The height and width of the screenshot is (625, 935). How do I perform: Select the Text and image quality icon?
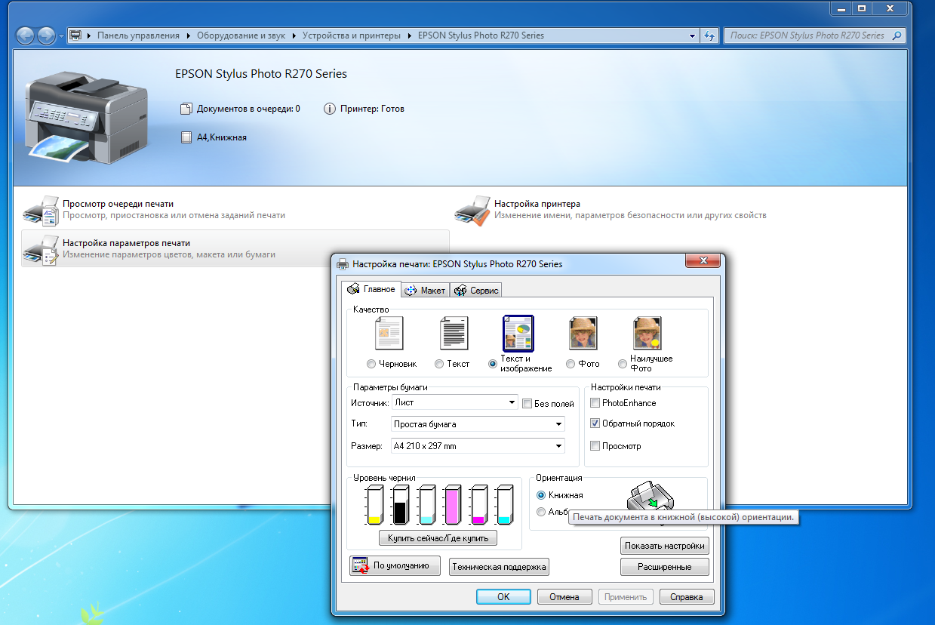tap(518, 334)
